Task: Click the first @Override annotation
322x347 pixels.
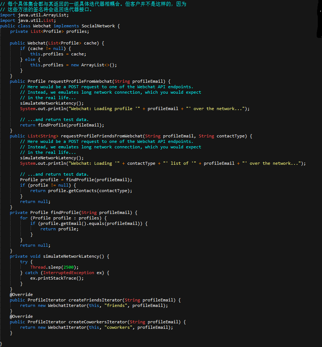Action: pos(21,295)
